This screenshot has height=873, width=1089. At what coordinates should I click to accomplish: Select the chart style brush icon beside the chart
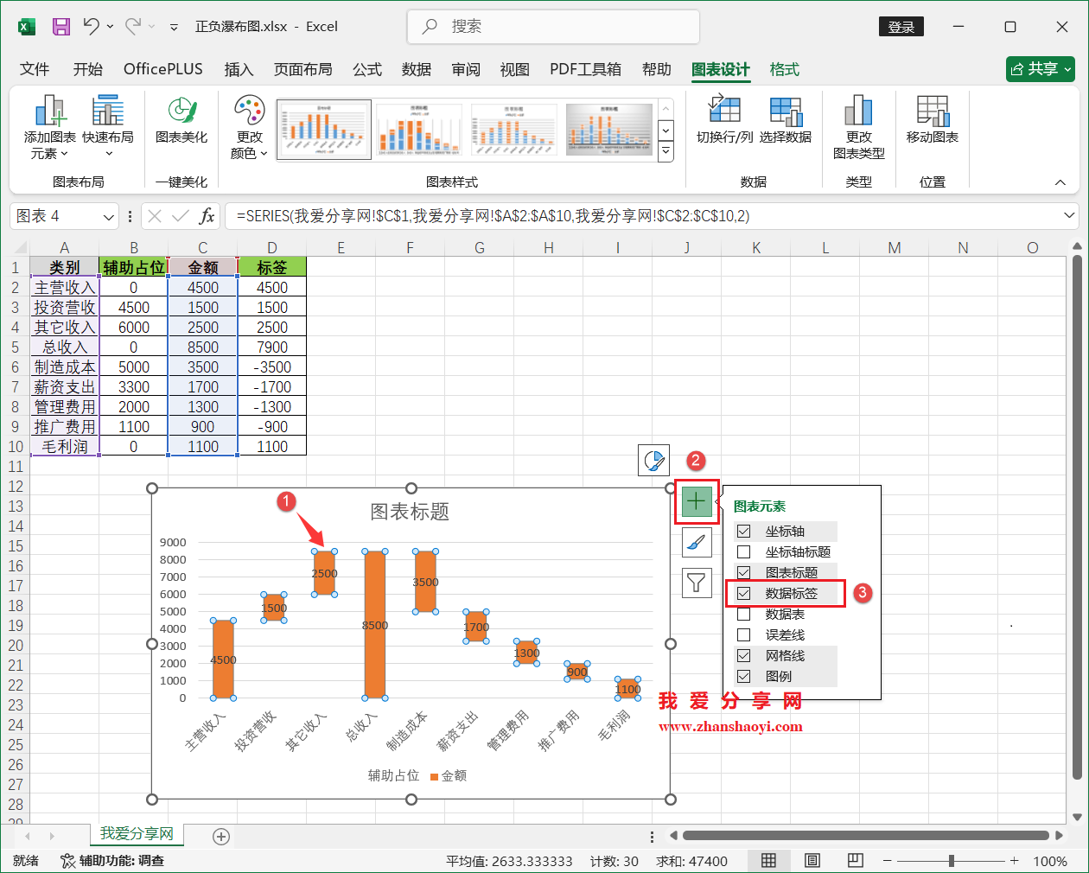(x=697, y=542)
